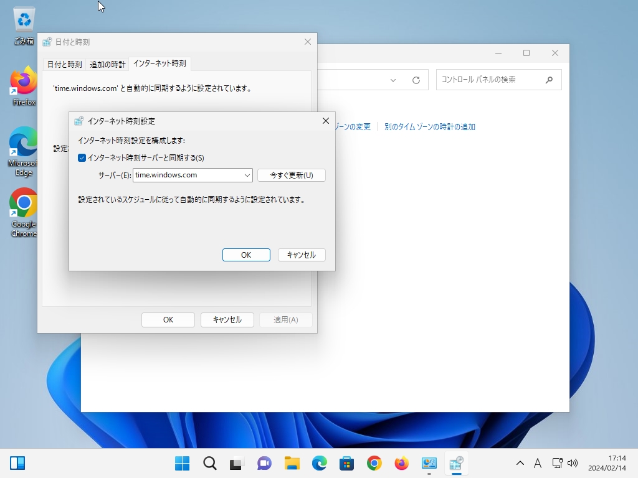The height and width of the screenshot is (478, 638).
Task: Open 別のタイム ゾーンの時計の追加 link
Action: pyautogui.click(x=430, y=127)
